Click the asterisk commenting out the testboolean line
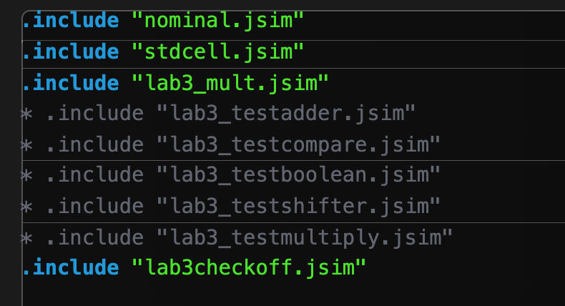 click(26, 176)
